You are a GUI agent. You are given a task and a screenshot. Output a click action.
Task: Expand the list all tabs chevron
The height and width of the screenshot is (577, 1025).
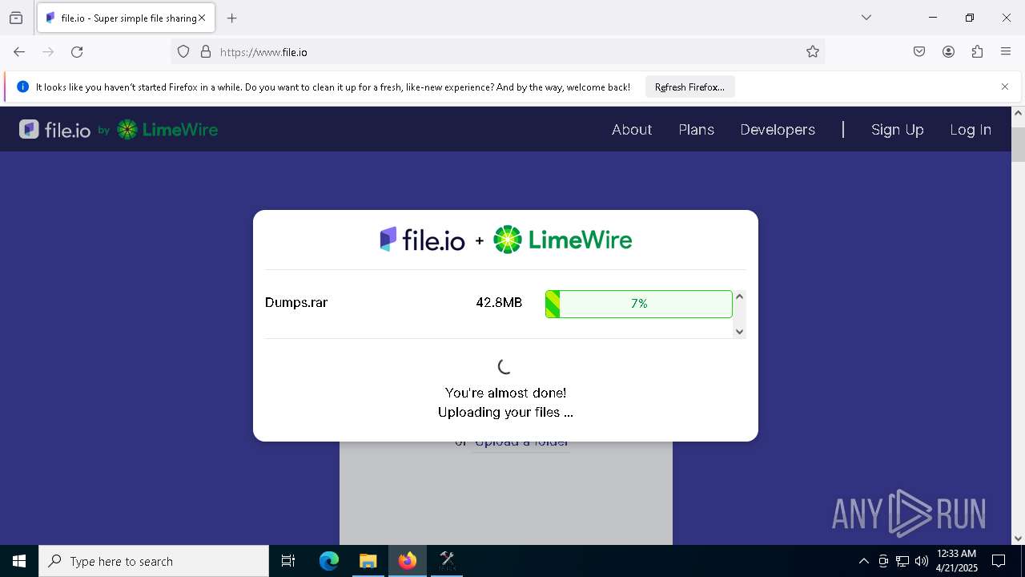pos(866,18)
